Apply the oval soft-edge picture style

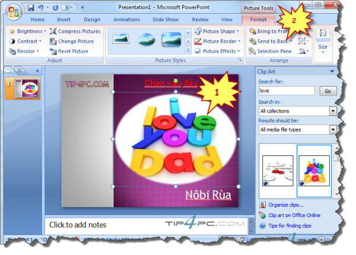146,40
